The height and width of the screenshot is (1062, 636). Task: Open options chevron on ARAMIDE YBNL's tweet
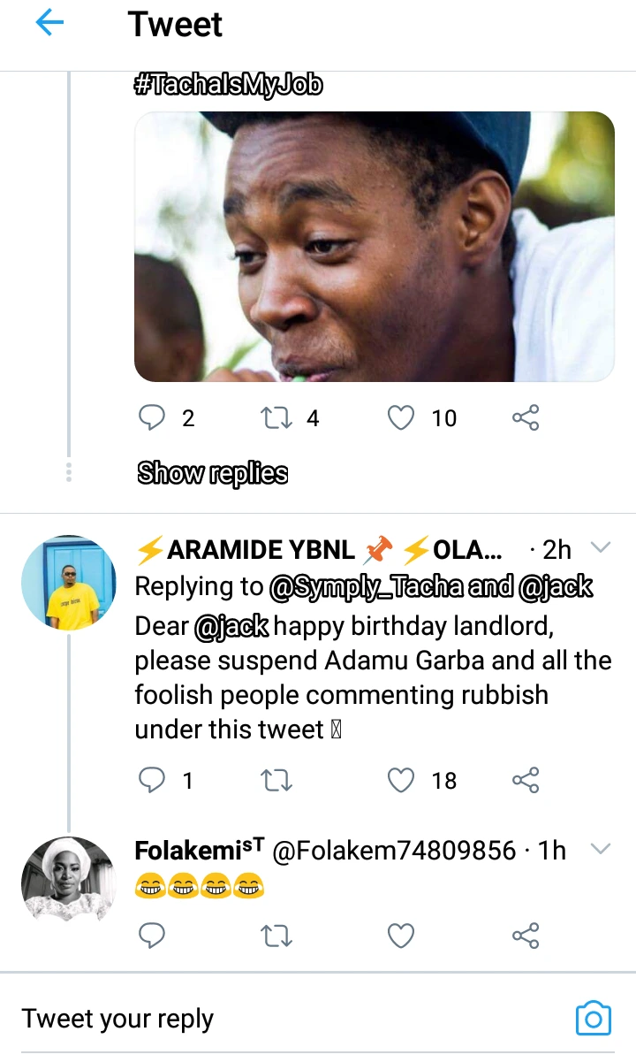pos(601,548)
